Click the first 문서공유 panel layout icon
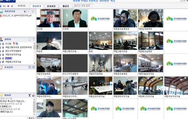Viewport: 188px width, 119px height. (x=30, y=67)
